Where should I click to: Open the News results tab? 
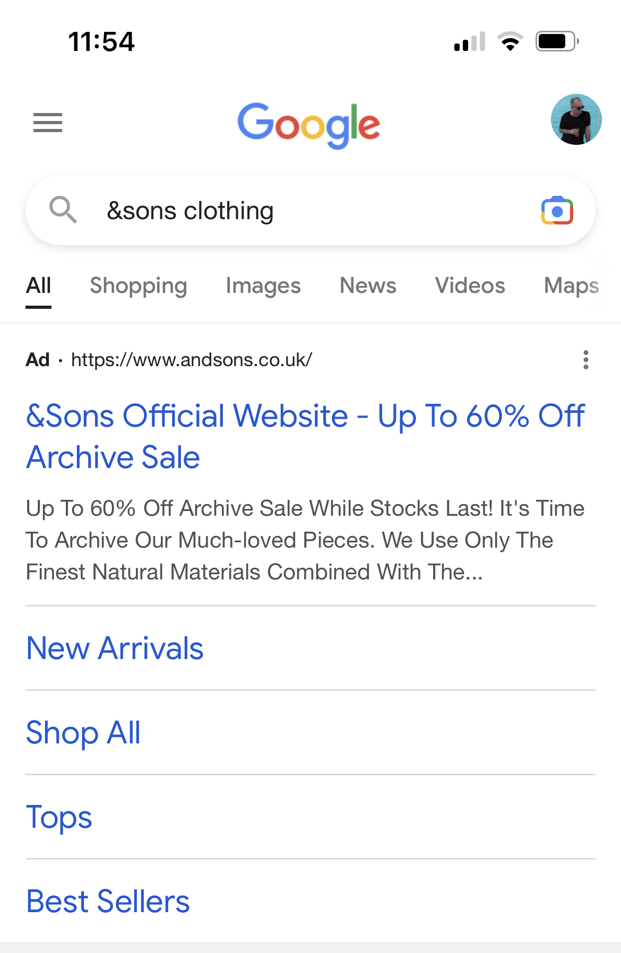pyautogui.click(x=367, y=285)
